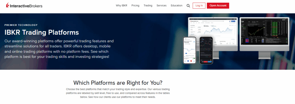Click the Which Platforms are Right for You heading
This screenshot has width=295, height=104.
[x=118, y=83]
